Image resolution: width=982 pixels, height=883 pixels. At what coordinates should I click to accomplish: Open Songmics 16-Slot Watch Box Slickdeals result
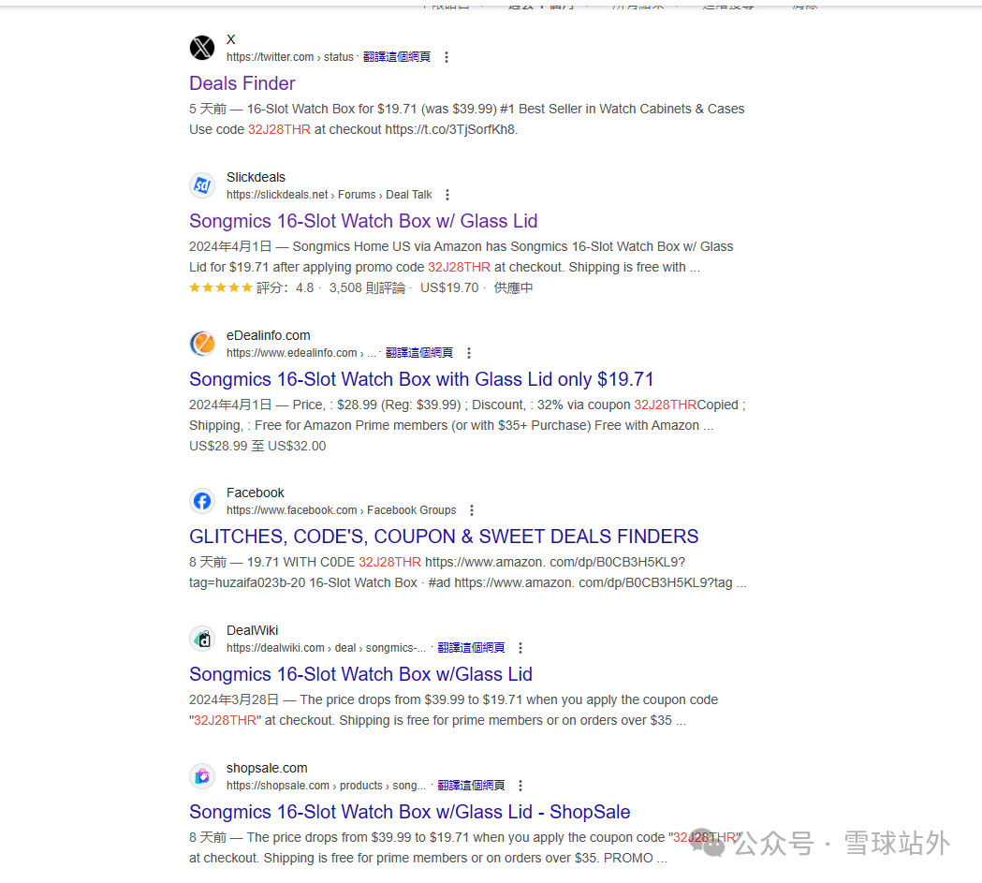(363, 221)
